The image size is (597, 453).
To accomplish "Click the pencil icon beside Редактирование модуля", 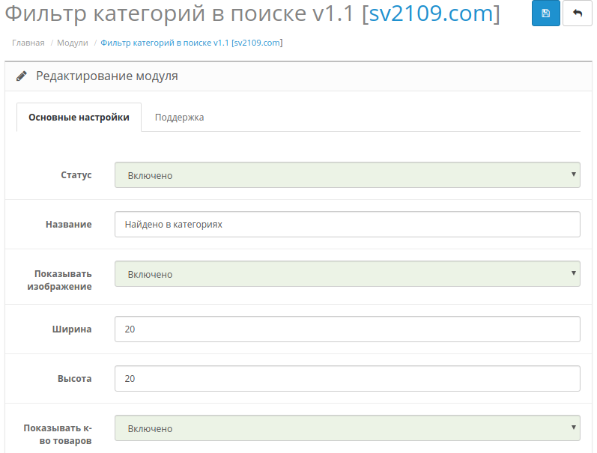I will [22, 76].
